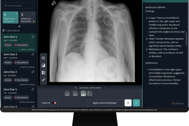Select the first X-ray thumbnail
This screenshot has width=189, height=126.
pyautogui.click(x=67, y=93)
